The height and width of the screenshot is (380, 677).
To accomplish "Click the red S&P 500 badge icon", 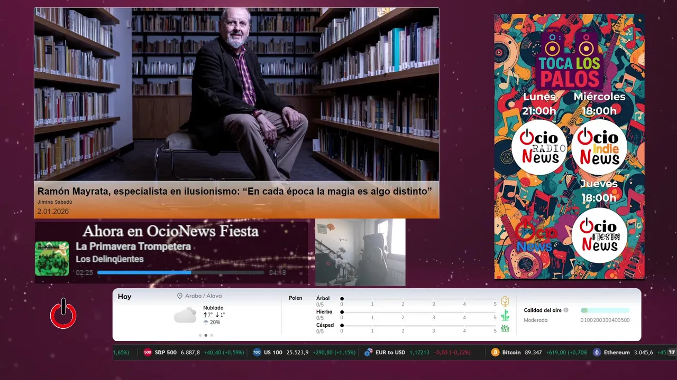I will (x=148, y=352).
